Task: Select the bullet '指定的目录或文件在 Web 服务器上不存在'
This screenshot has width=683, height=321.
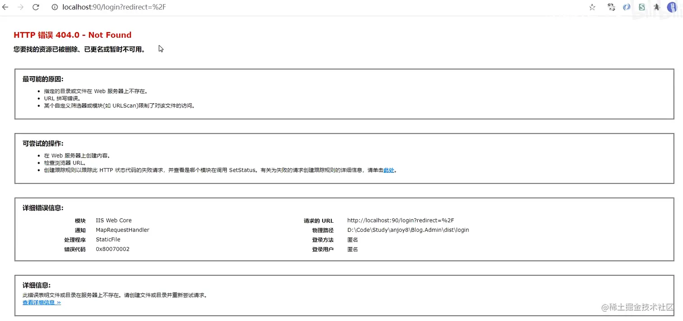Action: [x=96, y=91]
